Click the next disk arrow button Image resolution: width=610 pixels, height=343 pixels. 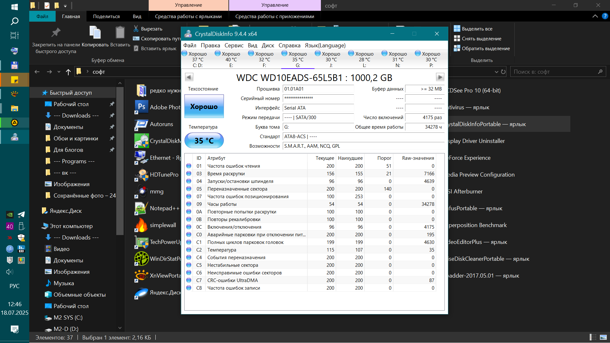tap(440, 77)
